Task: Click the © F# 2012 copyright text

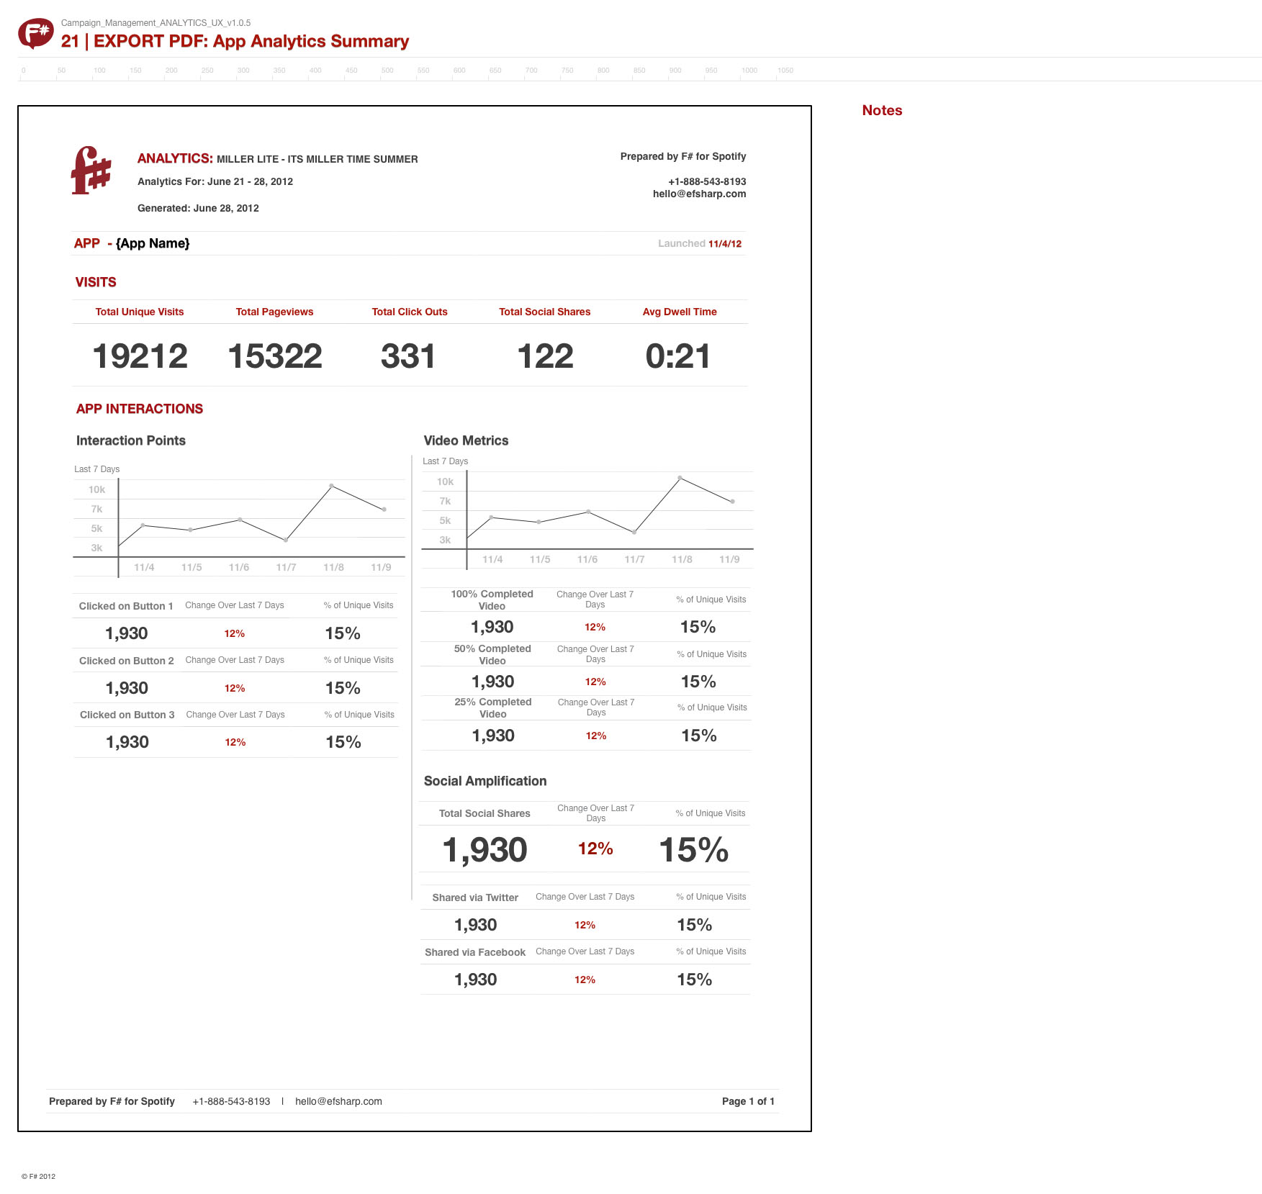Action: point(38,1177)
